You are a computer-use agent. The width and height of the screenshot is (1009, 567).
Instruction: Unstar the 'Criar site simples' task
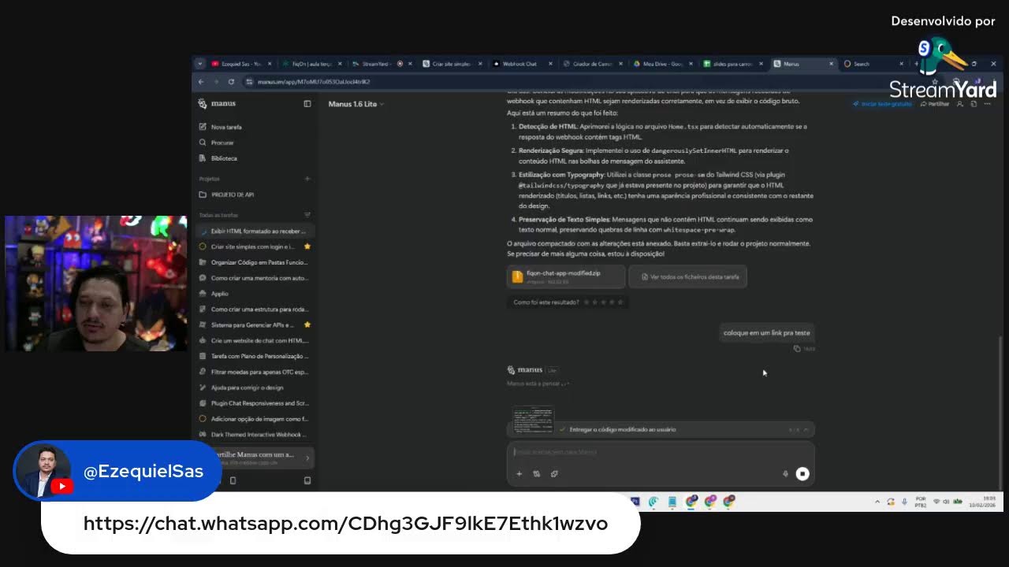[307, 246]
